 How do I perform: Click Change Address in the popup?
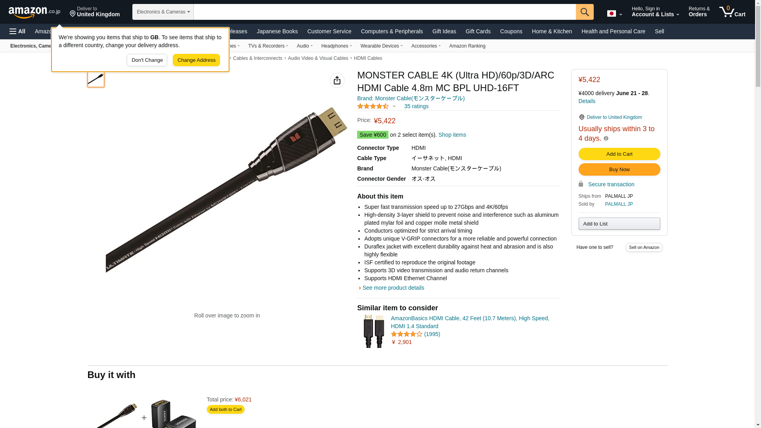(196, 60)
